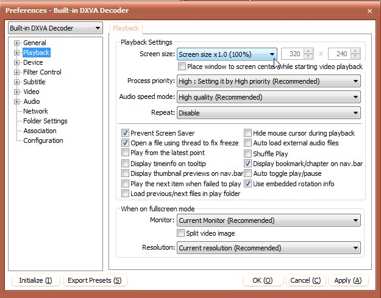Open the fullscreen Resolution dropdown

(269, 247)
